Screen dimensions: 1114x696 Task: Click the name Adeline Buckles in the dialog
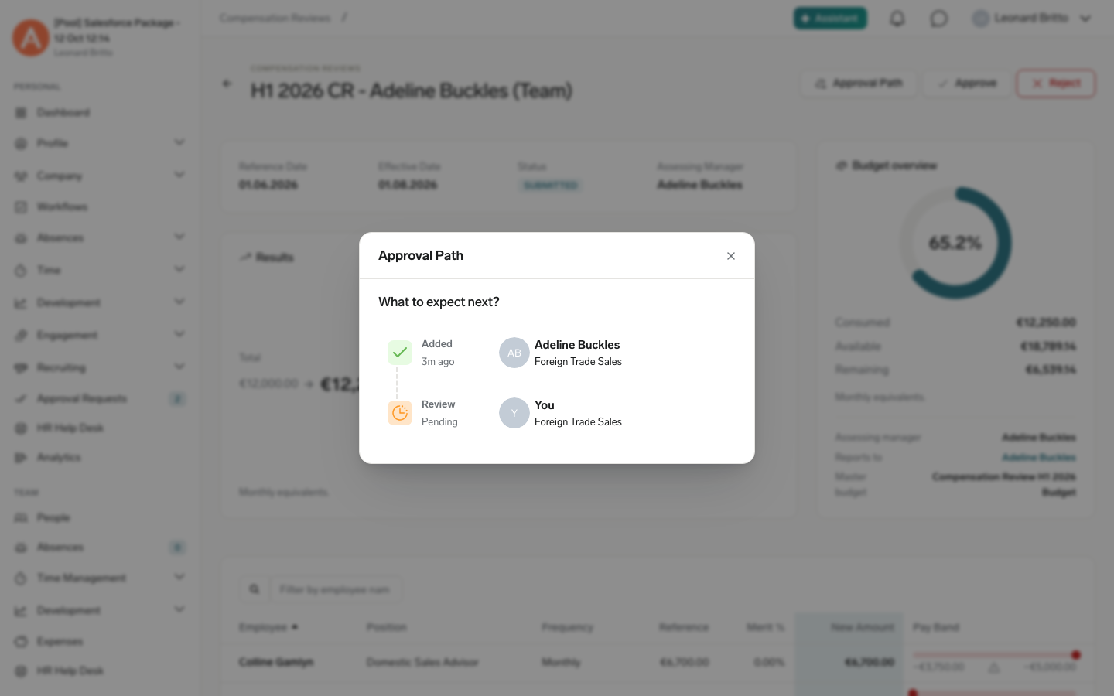(x=577, y=345)
